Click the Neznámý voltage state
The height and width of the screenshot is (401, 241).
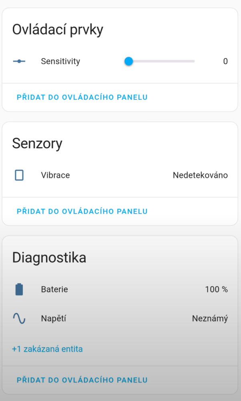pos(210,319)
